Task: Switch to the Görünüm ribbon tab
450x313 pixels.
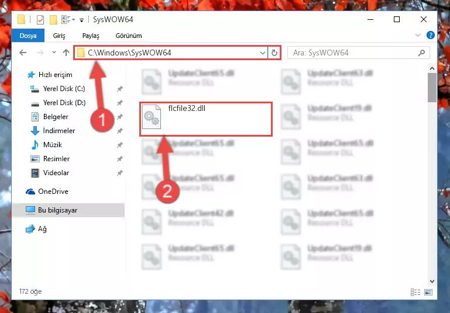Action: 129,36
